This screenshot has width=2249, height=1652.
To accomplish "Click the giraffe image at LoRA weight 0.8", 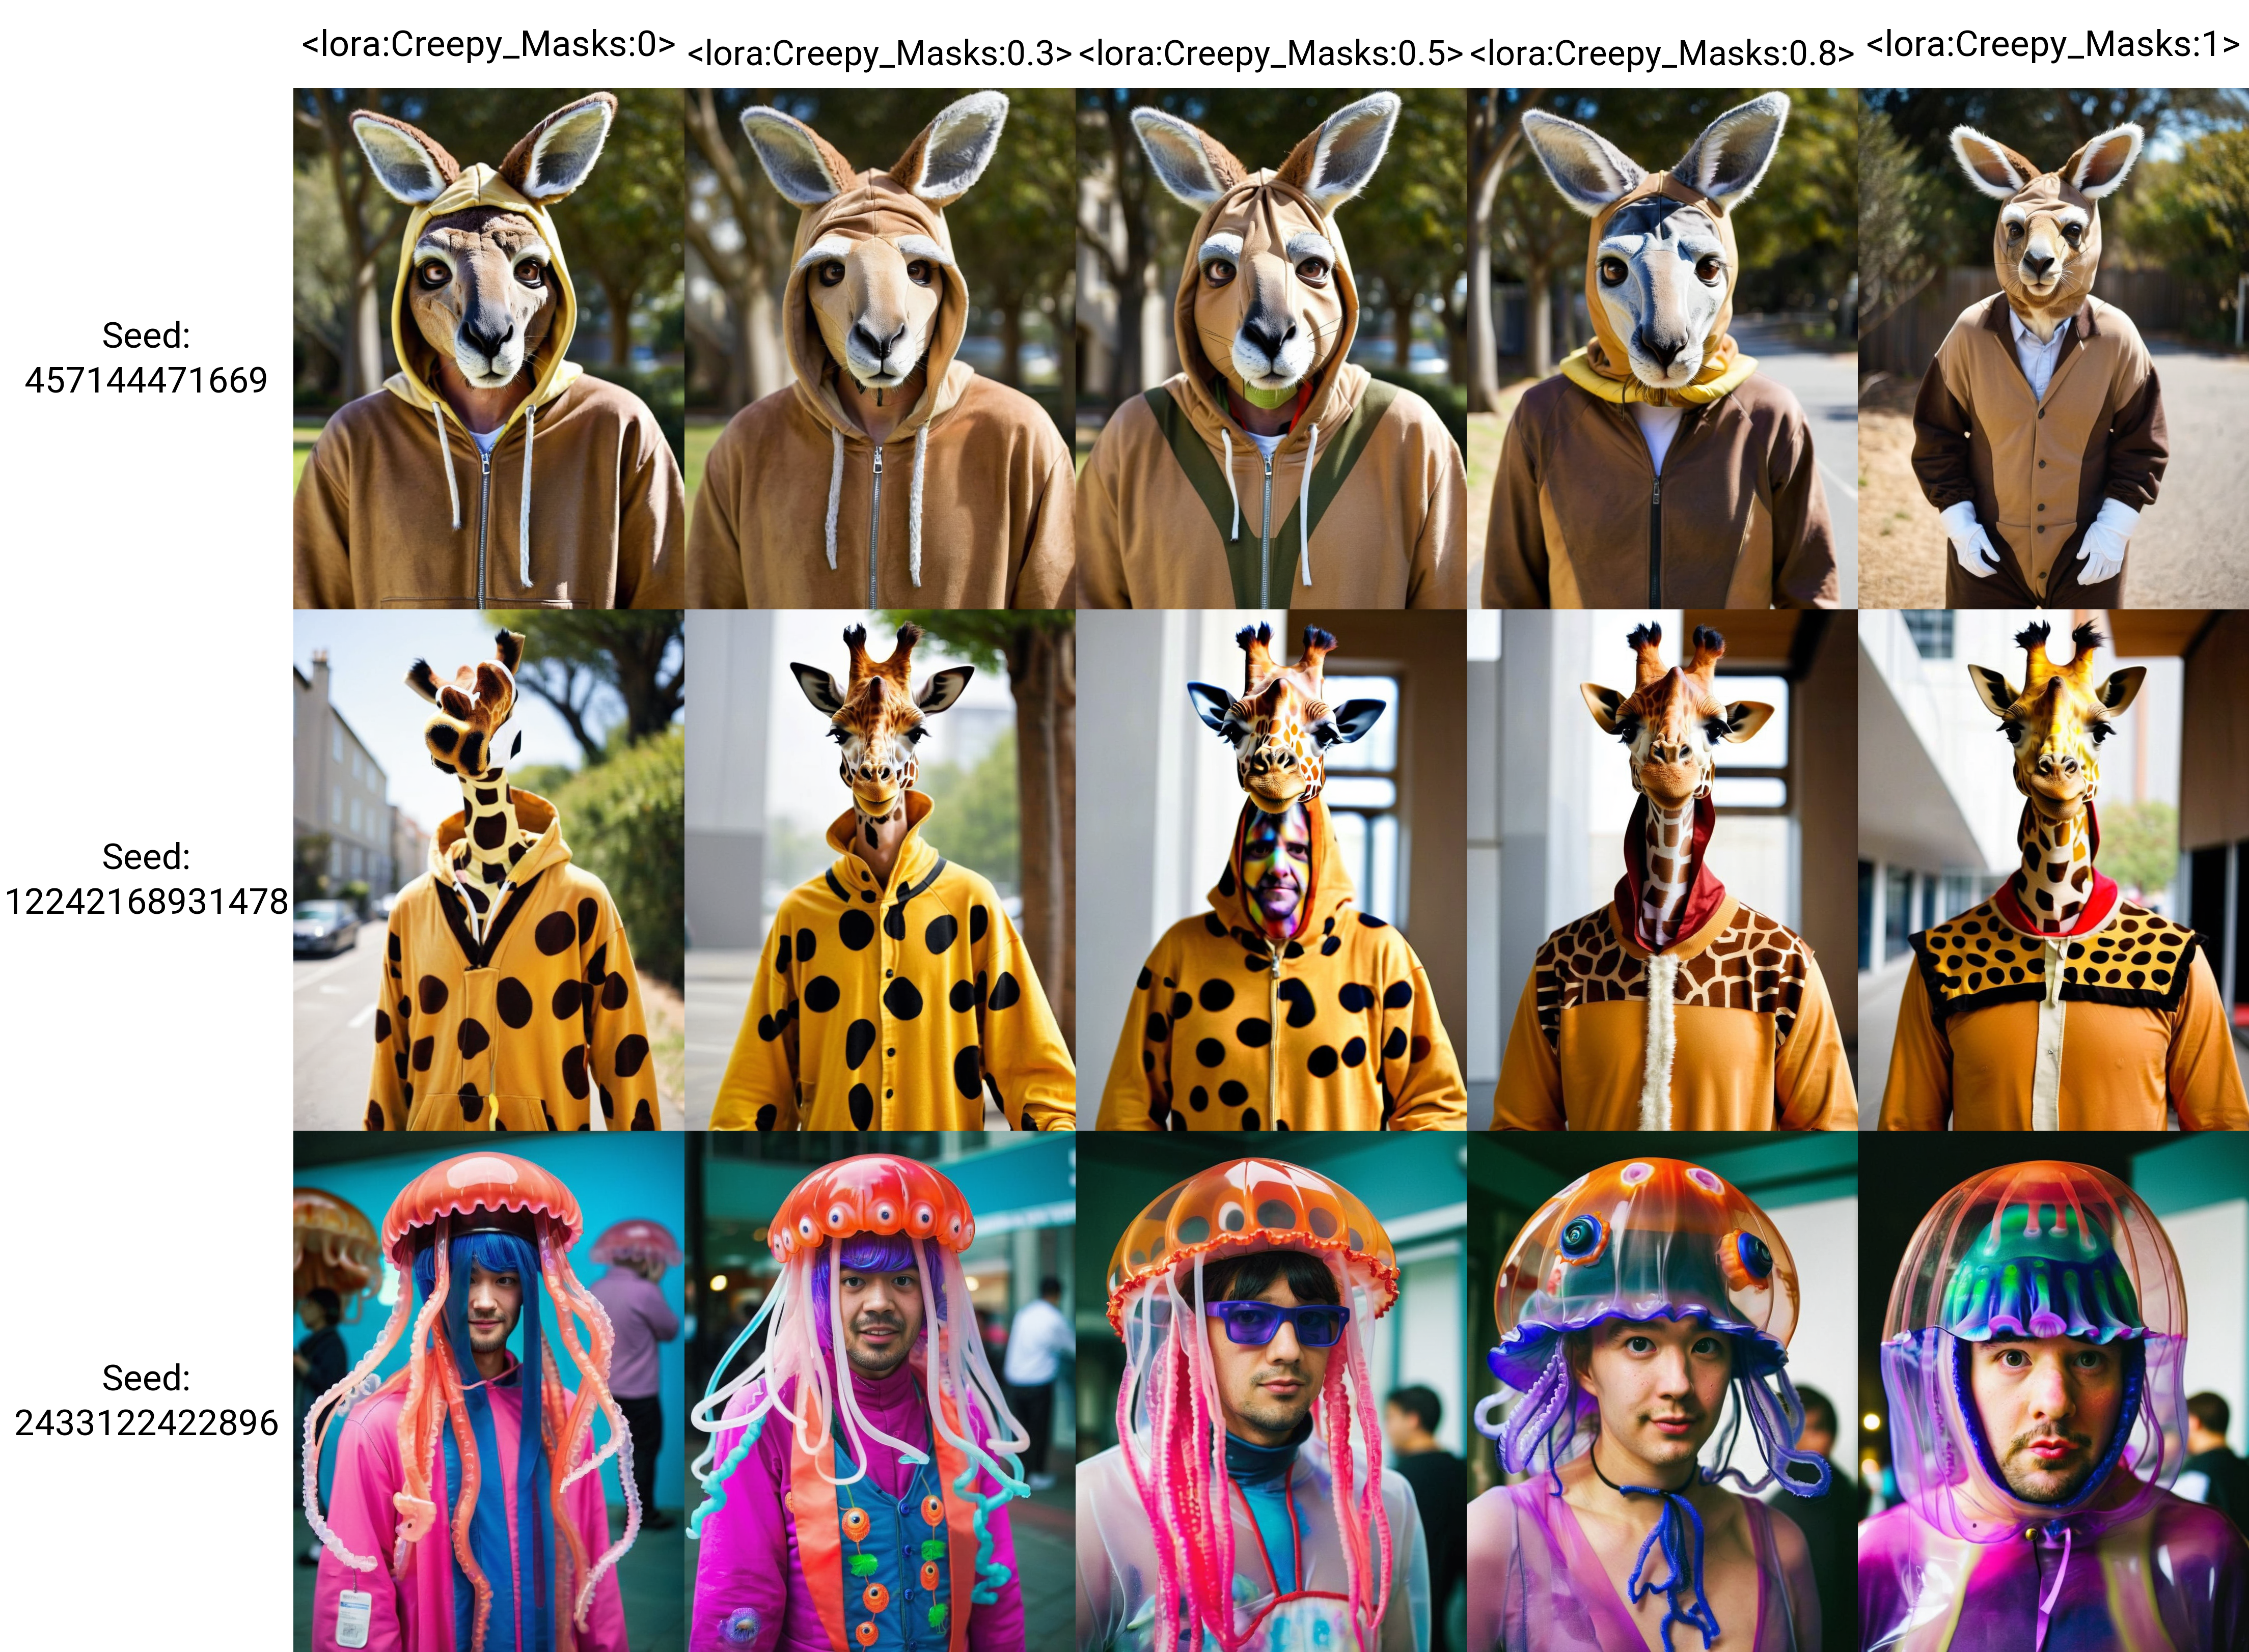I will [1662, 870].
